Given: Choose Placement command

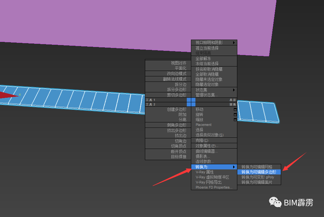Looking at the screenshot, I should click(x=214, y=125).
